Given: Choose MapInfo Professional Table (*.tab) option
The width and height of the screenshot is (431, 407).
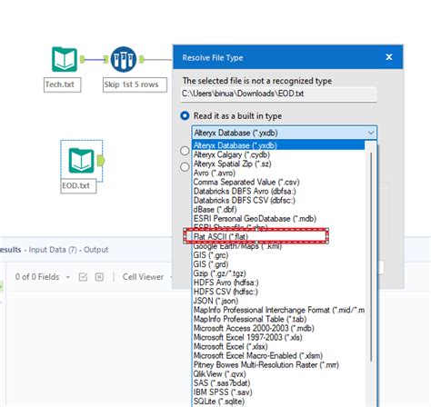Looking at the screenshot, I should [x=278, y=319].
